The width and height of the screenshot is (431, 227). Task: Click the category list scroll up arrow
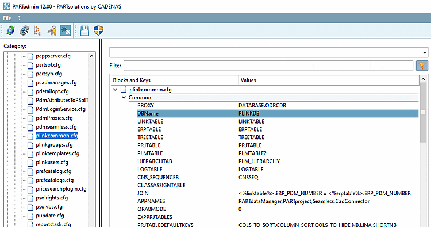[x=91, y=56]
